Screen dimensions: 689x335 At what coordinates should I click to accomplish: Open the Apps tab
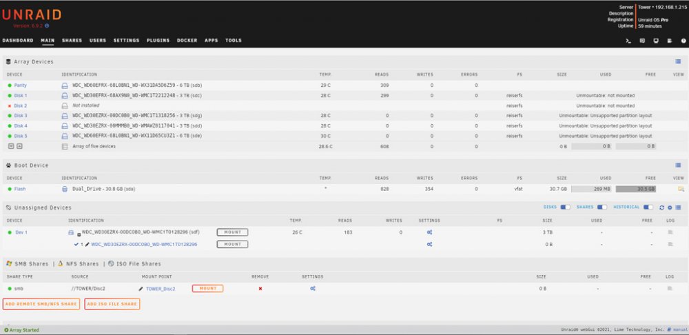point(212,41)
